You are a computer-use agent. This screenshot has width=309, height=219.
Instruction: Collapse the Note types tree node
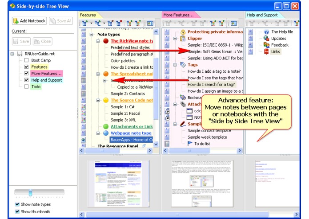(x=92, y=35)
